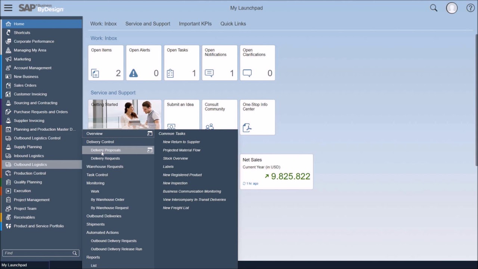Click the Inbound Logistics icon
The image size is (478, 269).
click(x=8, y=156)
